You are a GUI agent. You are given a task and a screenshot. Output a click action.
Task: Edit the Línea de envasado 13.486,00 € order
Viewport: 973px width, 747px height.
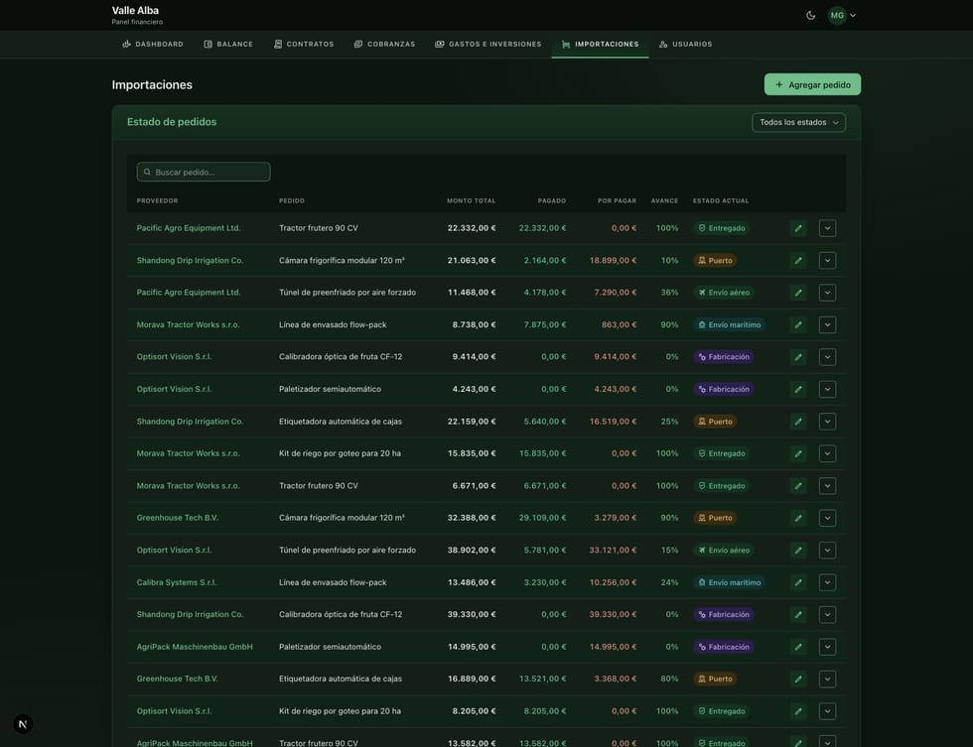click(798, 582)
